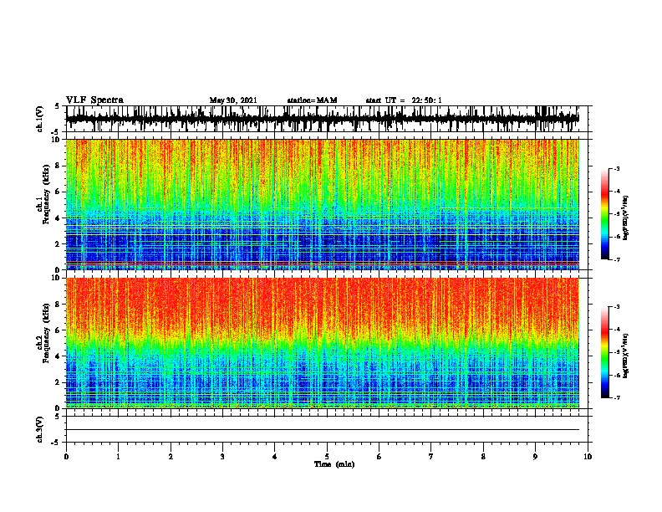
Task: Click the "station=MAM" label
Action: pos(312,100)
